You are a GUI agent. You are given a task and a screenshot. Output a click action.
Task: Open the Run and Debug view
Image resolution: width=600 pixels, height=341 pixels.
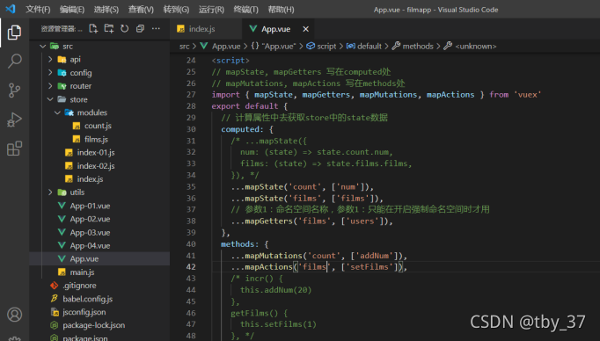[14, 120]
